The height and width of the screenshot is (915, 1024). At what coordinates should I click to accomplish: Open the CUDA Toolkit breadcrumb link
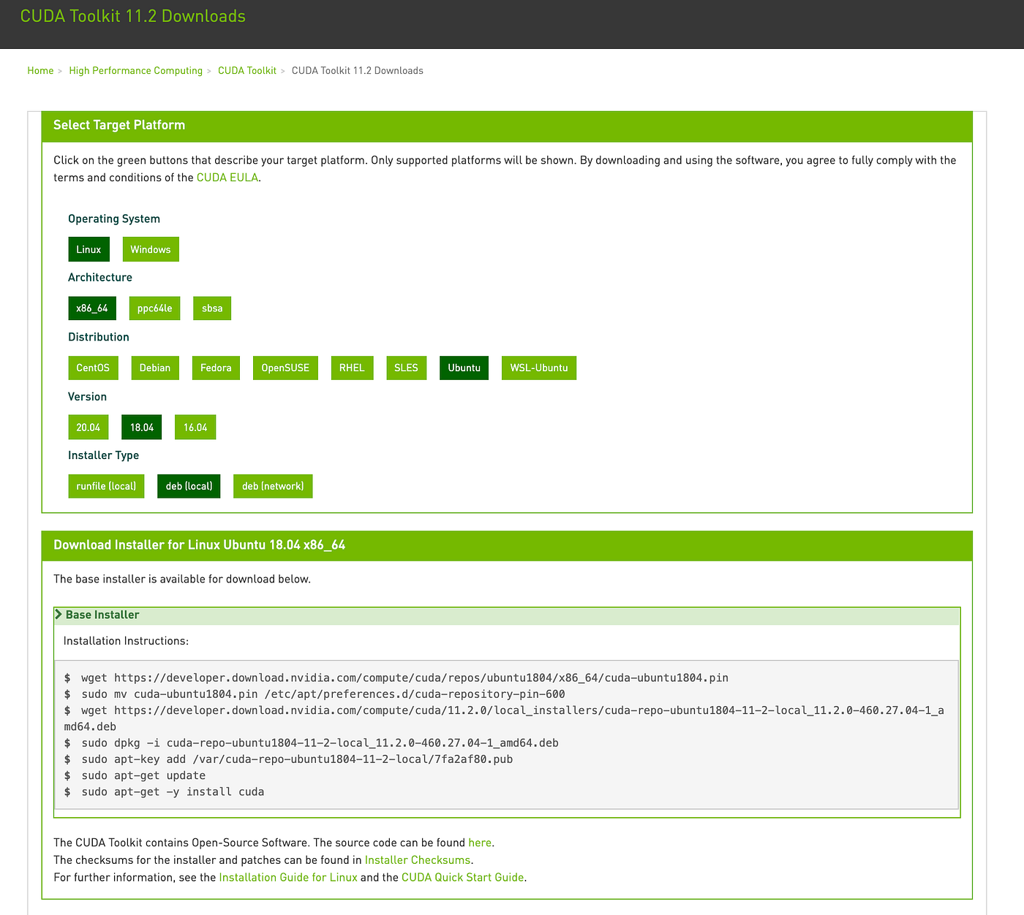[x=246, y=70]
